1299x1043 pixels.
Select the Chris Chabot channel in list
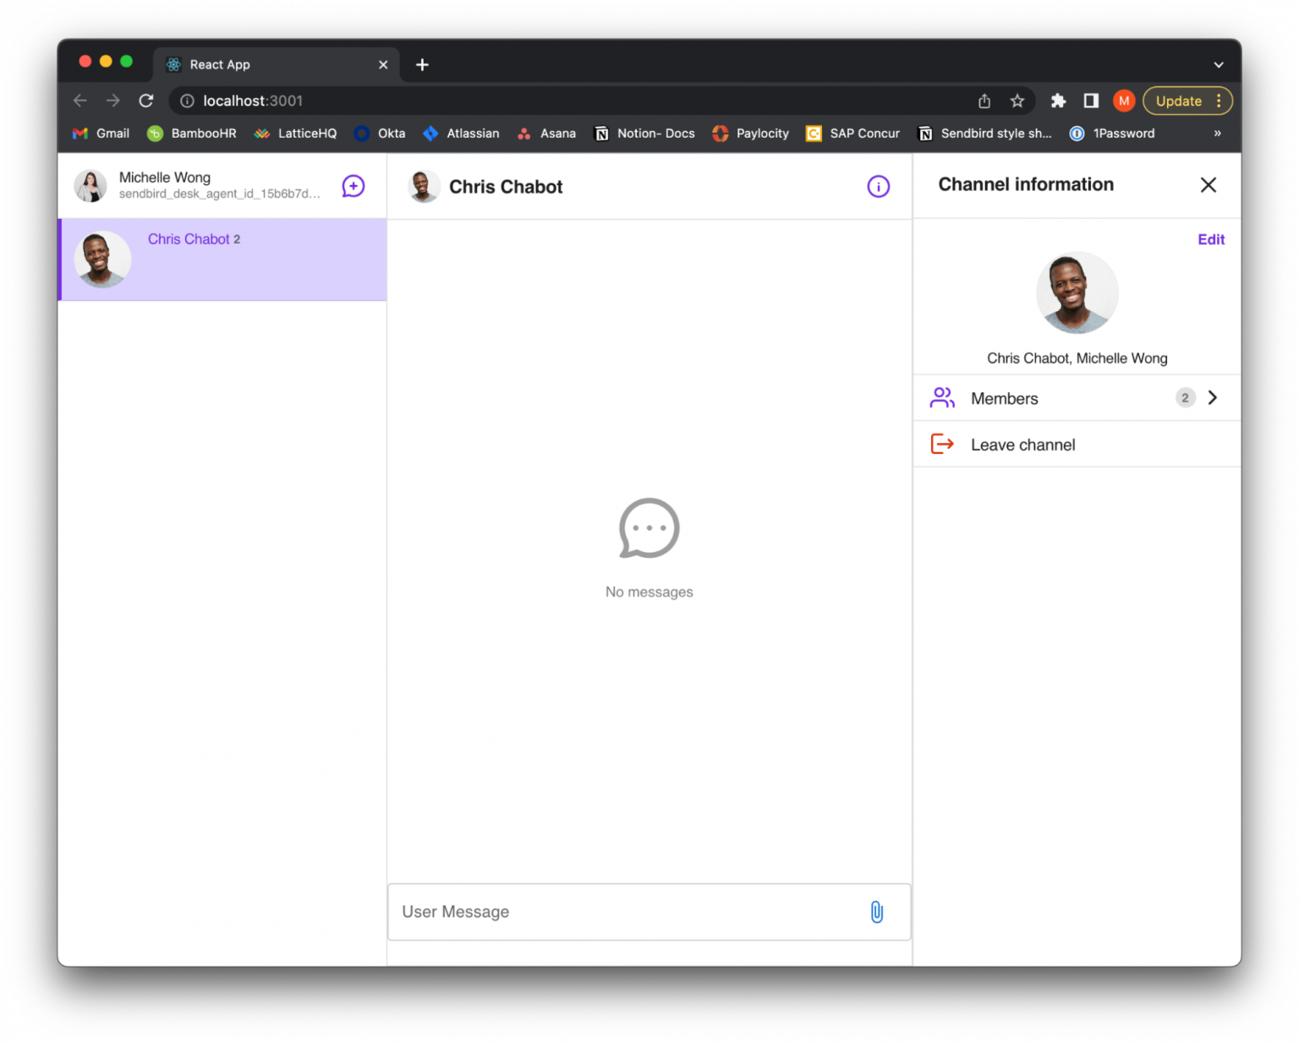223,259
